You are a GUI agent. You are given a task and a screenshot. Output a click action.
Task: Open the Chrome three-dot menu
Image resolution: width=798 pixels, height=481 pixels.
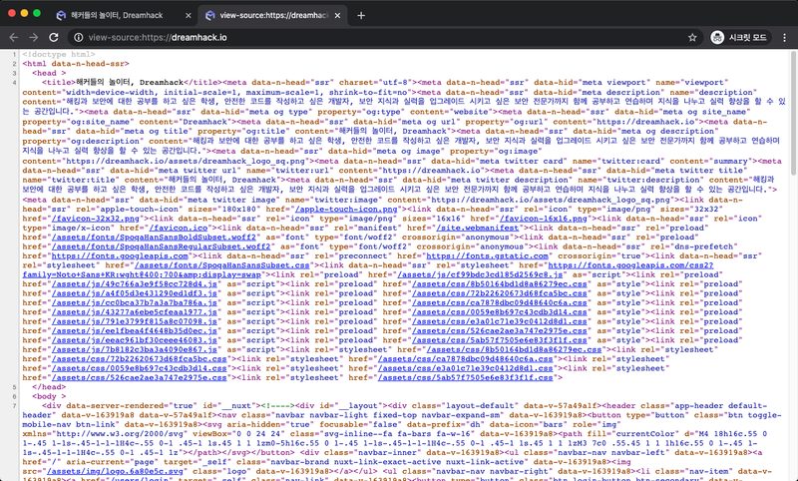pyautogui.click(x=784, y=38)
